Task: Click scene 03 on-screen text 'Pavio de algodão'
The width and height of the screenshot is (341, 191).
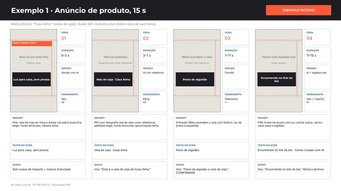Action: [188, 150]
